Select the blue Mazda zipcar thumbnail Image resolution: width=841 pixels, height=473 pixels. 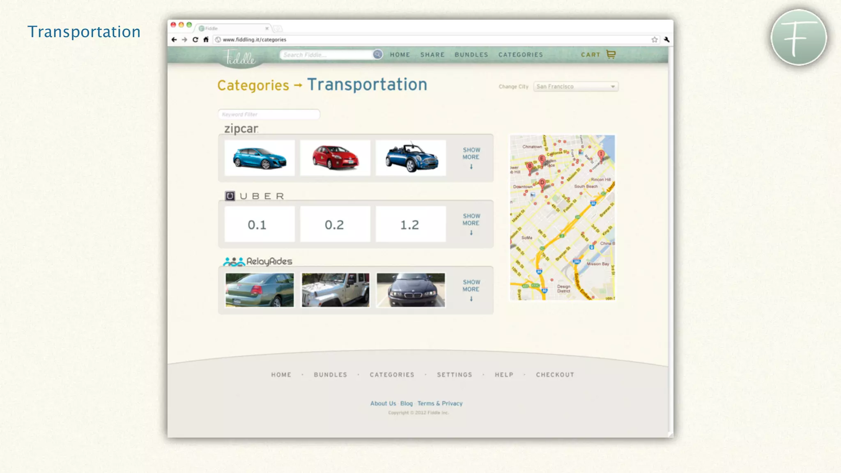(x=260, y=158)
